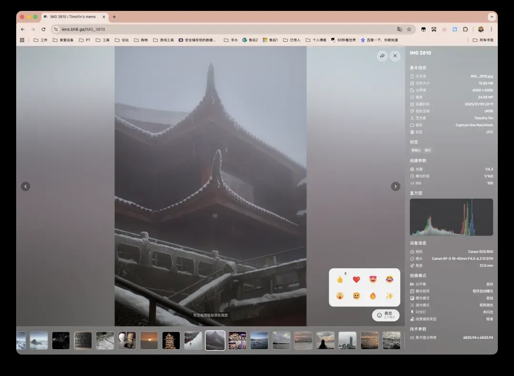
Task: Open the 工作 bookmarks folder
Action: click(40, 40)
